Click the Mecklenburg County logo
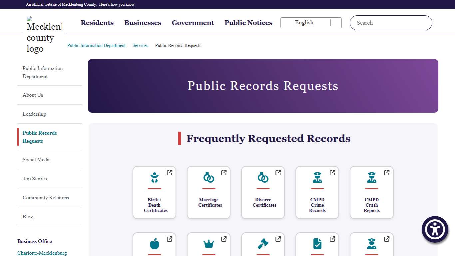This screenshot has height=256, width=455. point(44,35)
